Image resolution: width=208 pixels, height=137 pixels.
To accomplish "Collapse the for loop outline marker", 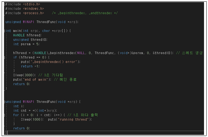I will (x=4, y=115).
